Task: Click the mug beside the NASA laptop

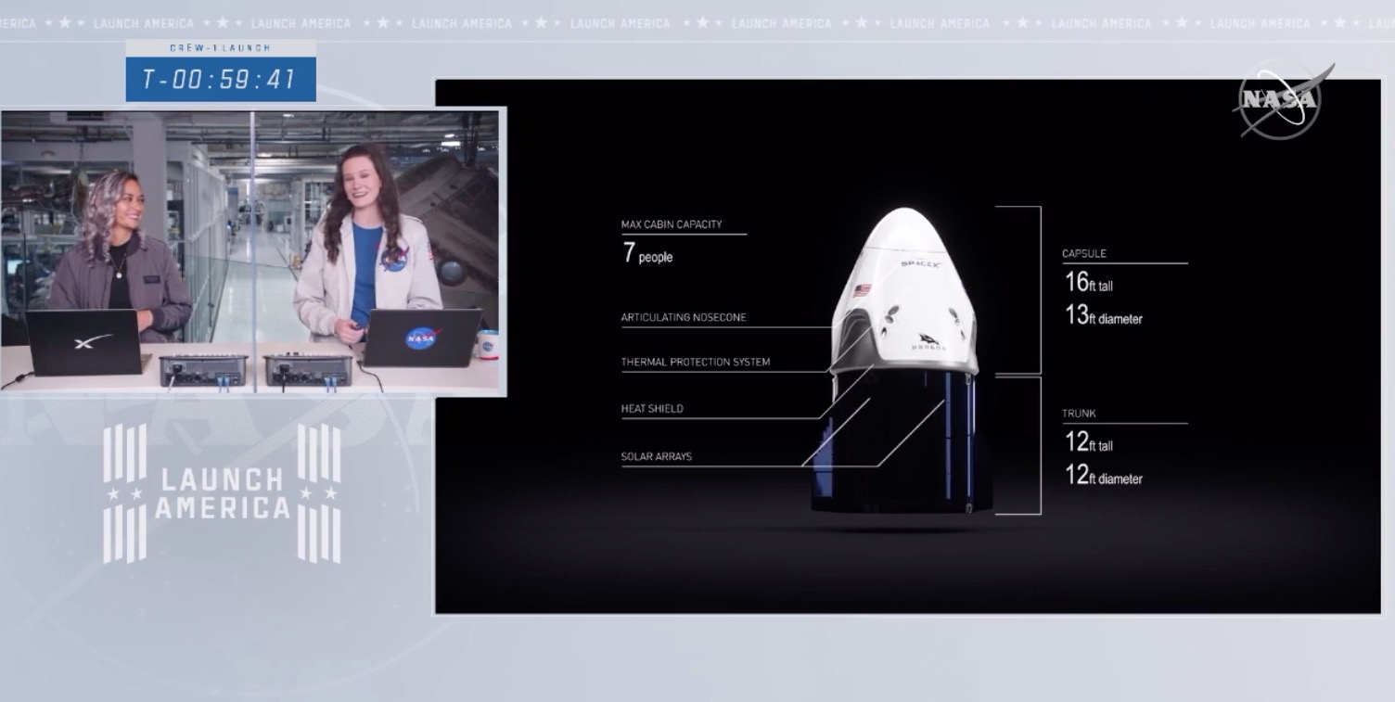Action: [x=488, y=345]
